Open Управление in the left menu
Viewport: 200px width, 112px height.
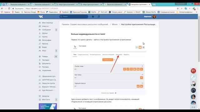point(47,70)
